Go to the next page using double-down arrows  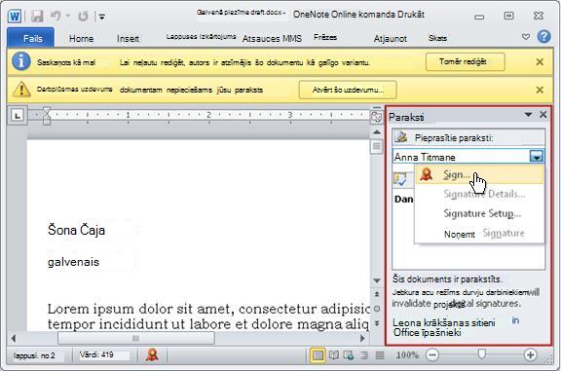[377, 323]
